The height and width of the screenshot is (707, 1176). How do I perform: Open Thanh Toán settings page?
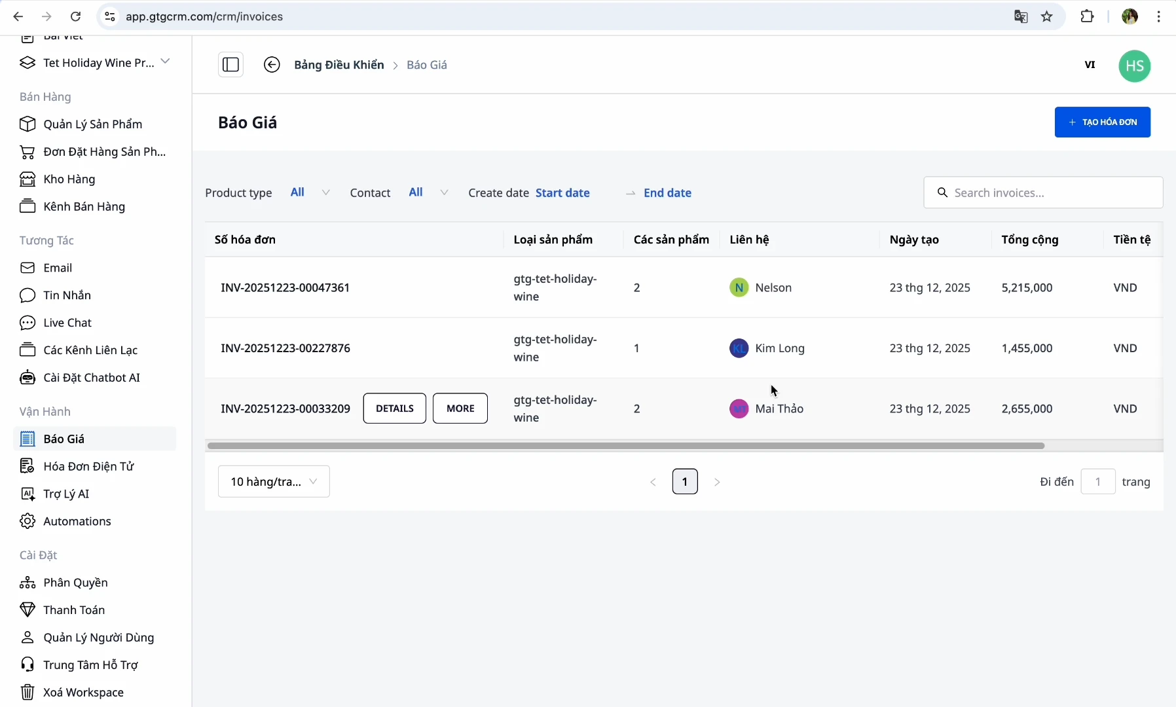(74, 610)
